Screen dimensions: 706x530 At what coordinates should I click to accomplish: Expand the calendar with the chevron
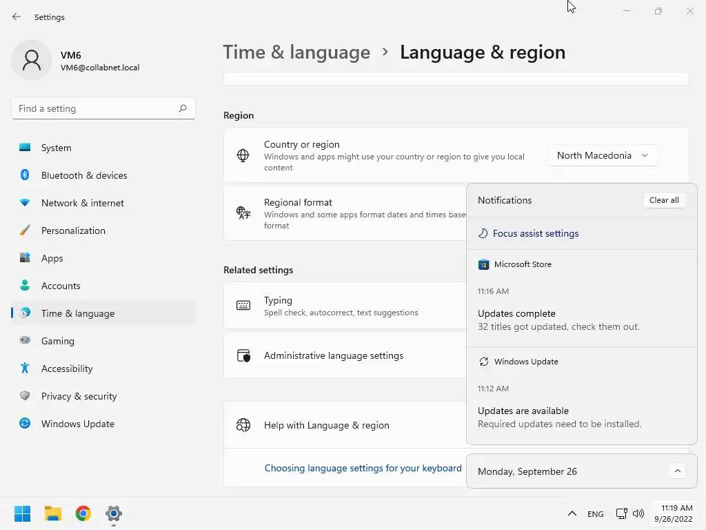tap(677, 471)
